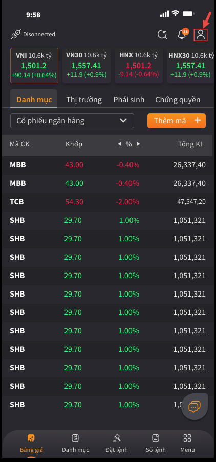Open Sổ lệnh in bottom bar
This screenshot has width=216, height=462.
[156, 443]
